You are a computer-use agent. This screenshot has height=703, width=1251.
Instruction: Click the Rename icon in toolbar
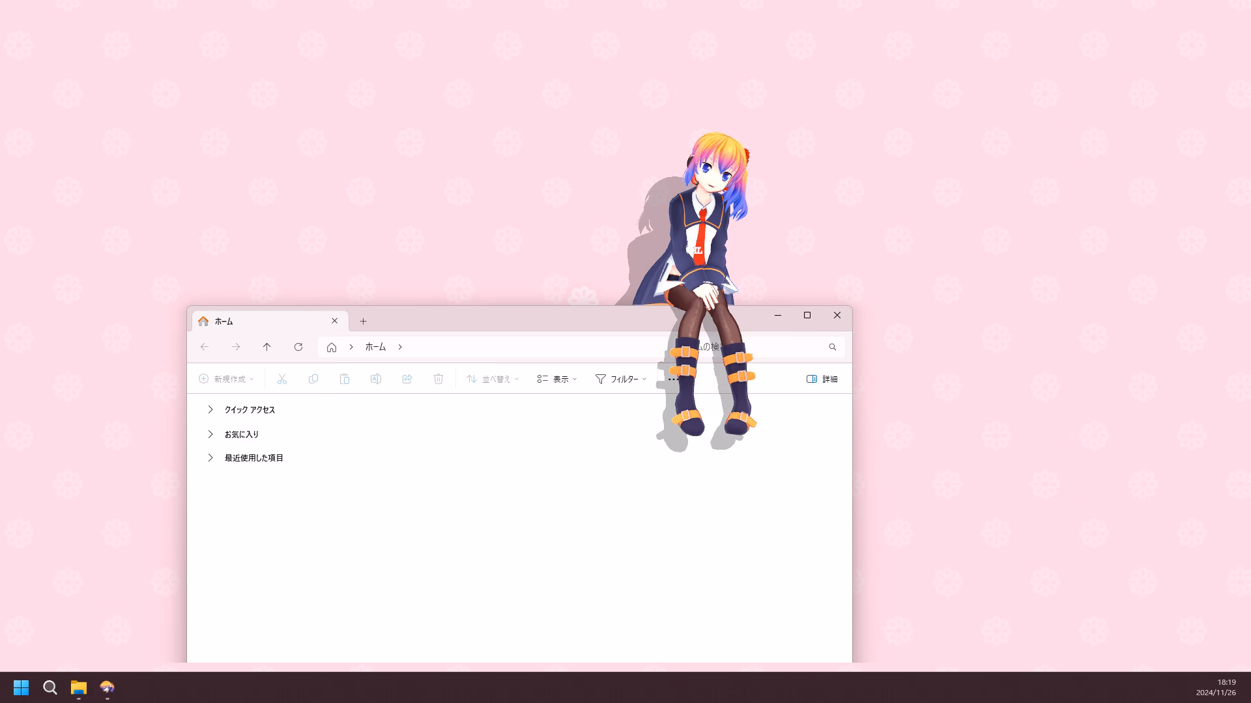pos(376,379)
